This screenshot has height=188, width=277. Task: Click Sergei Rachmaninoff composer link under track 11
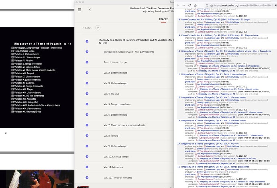pos(210,92)
